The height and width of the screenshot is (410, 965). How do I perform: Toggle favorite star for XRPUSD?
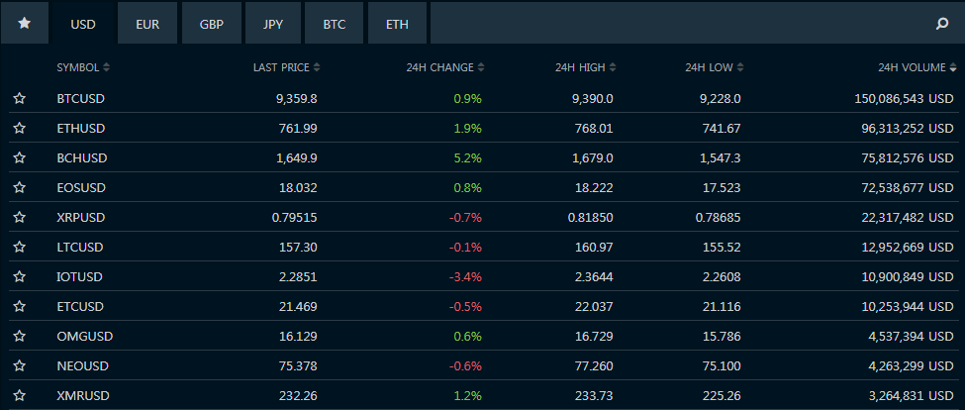coord(19,218)
